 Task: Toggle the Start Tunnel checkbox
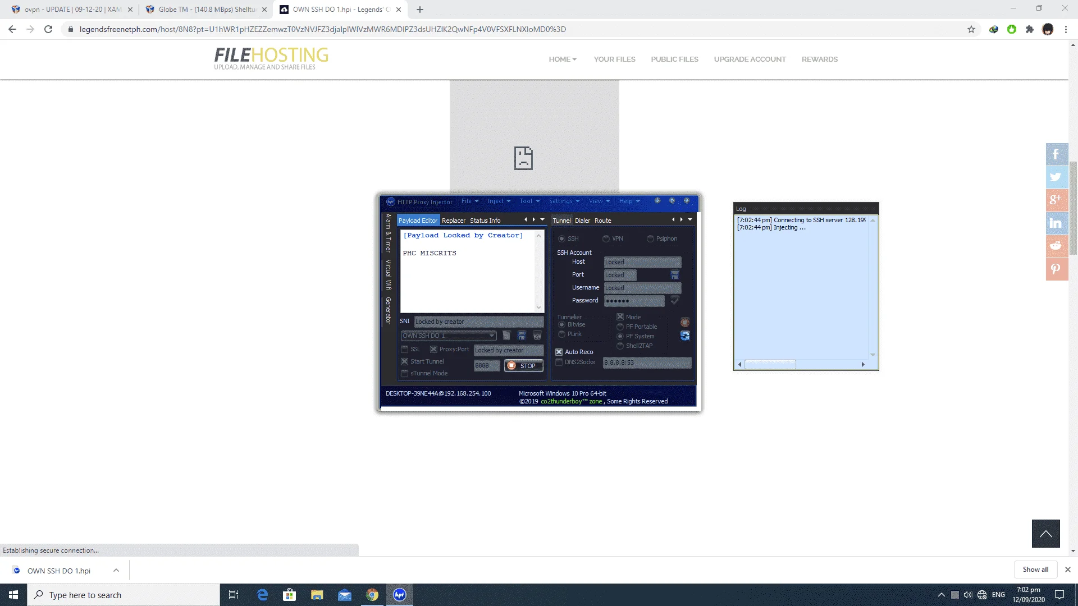click(404, 362)
